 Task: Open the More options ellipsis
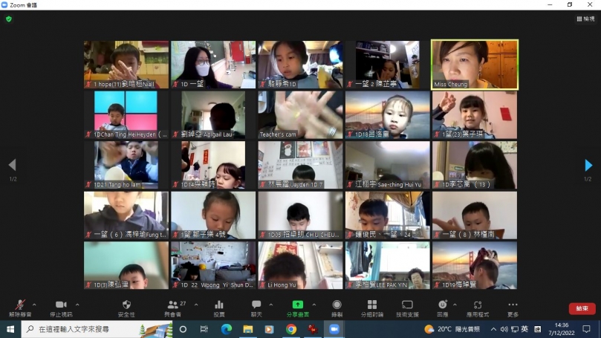[x=513, y=305]
